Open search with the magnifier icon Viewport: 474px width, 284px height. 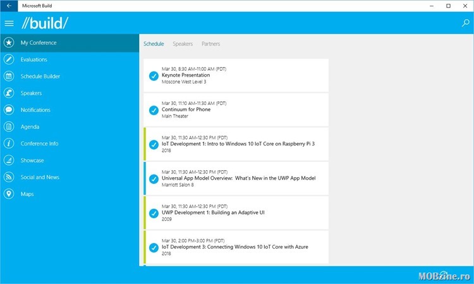pyautogui.click(x=466, y=23)
